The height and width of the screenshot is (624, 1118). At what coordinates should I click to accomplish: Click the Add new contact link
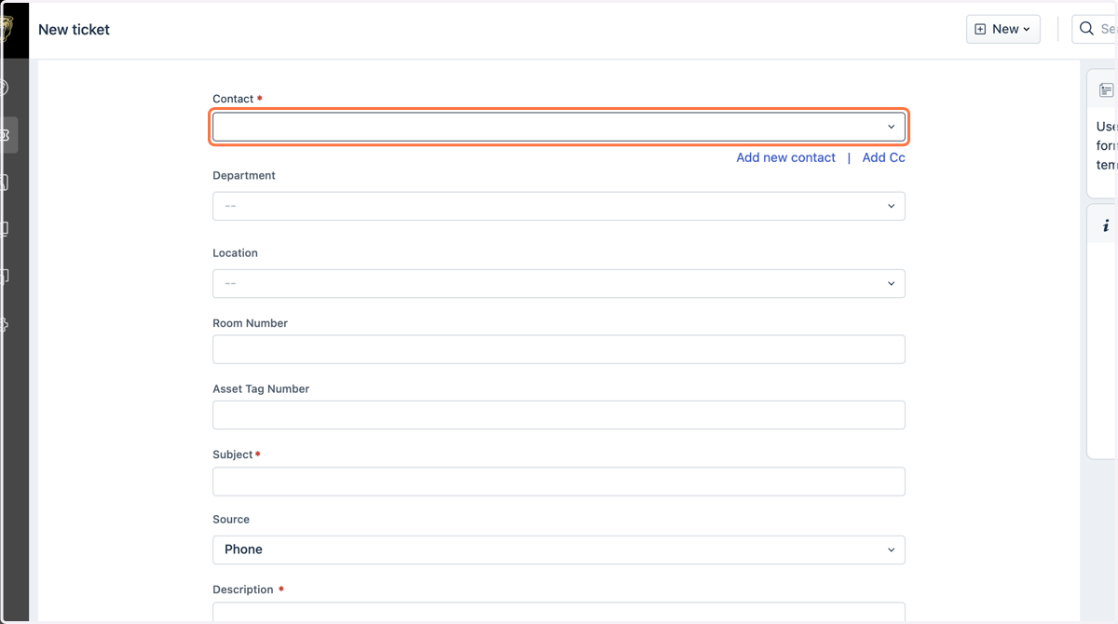[785, 157]
